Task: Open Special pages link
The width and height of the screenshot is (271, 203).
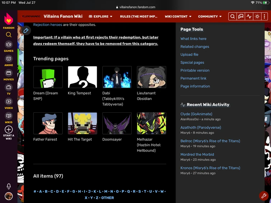Action: [x=192, y=62]
